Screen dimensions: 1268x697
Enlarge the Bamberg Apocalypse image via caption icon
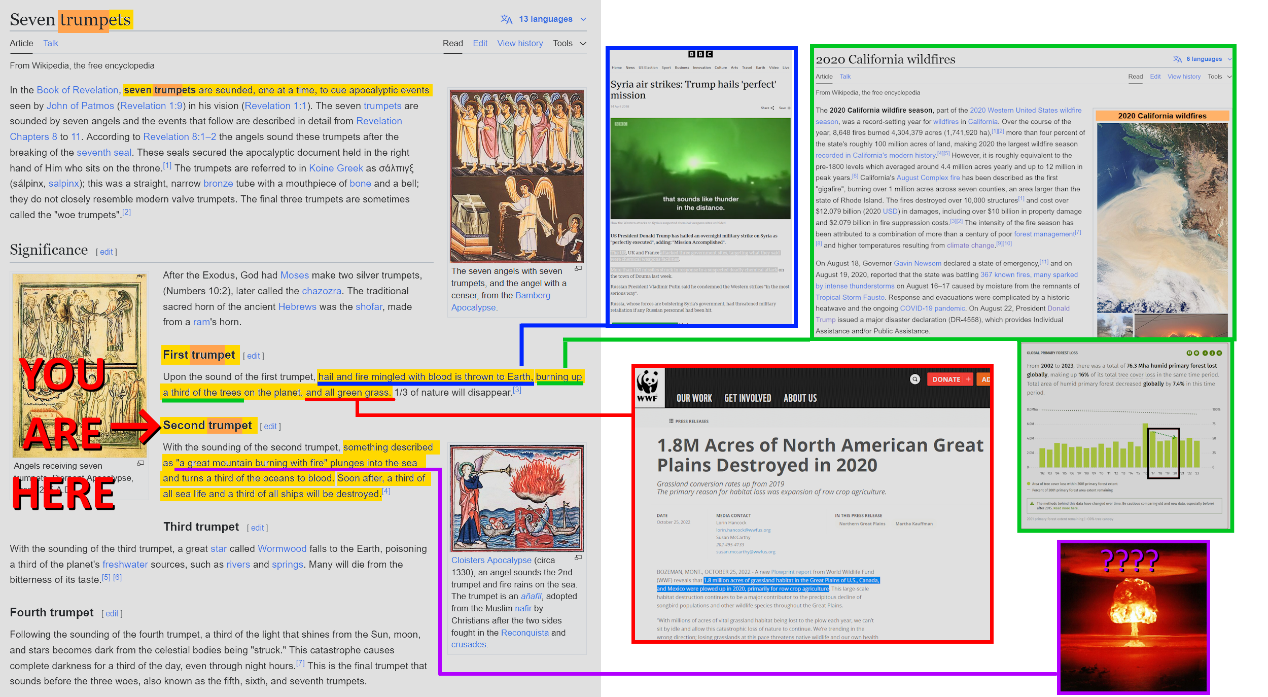pyautogui.click(x=578, y=268)
